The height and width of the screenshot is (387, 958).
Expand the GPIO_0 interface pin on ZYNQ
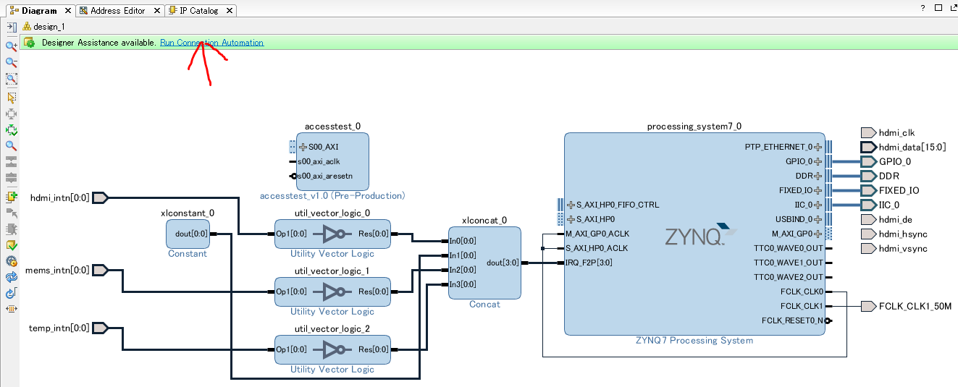pos(818,161)
